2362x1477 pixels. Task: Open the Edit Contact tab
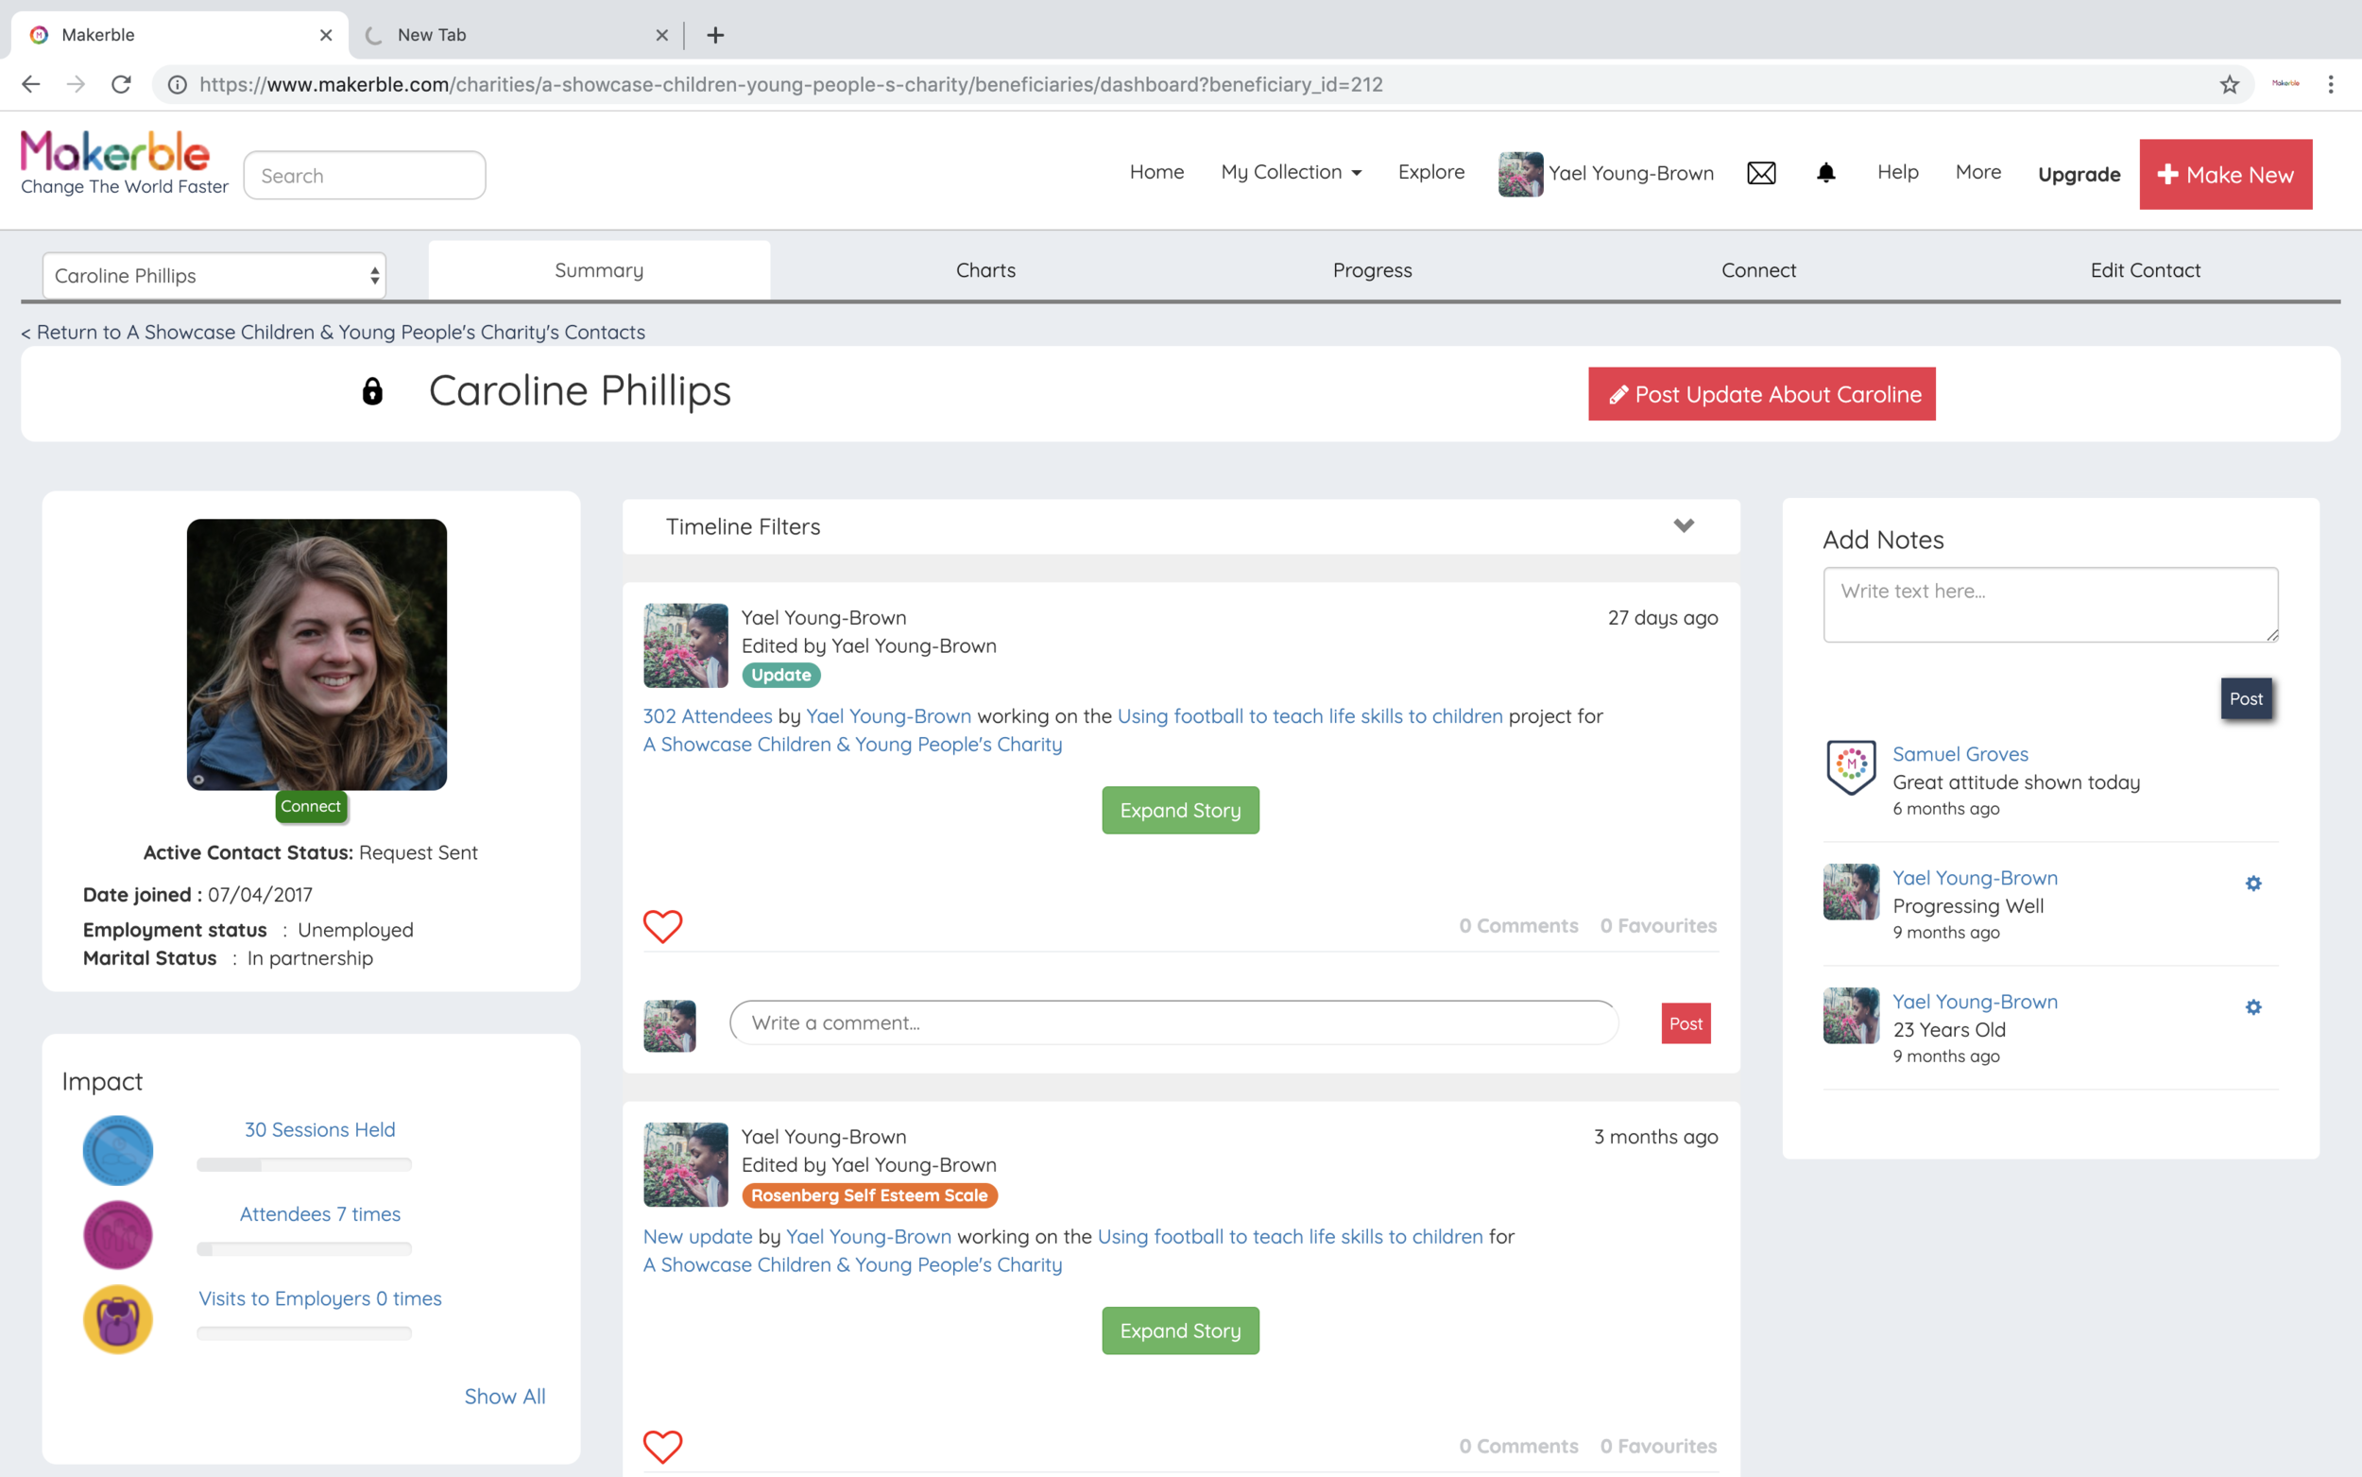point(2146,269)
